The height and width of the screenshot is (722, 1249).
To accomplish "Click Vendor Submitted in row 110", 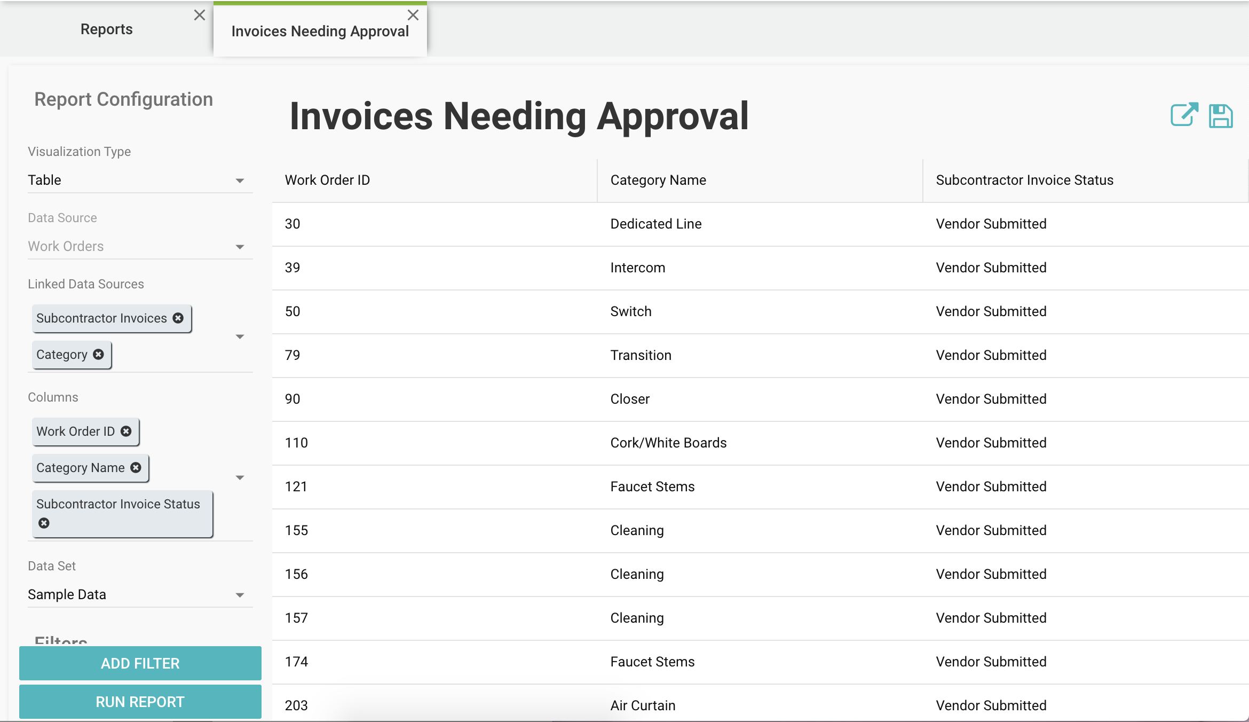I will [991, 443].
